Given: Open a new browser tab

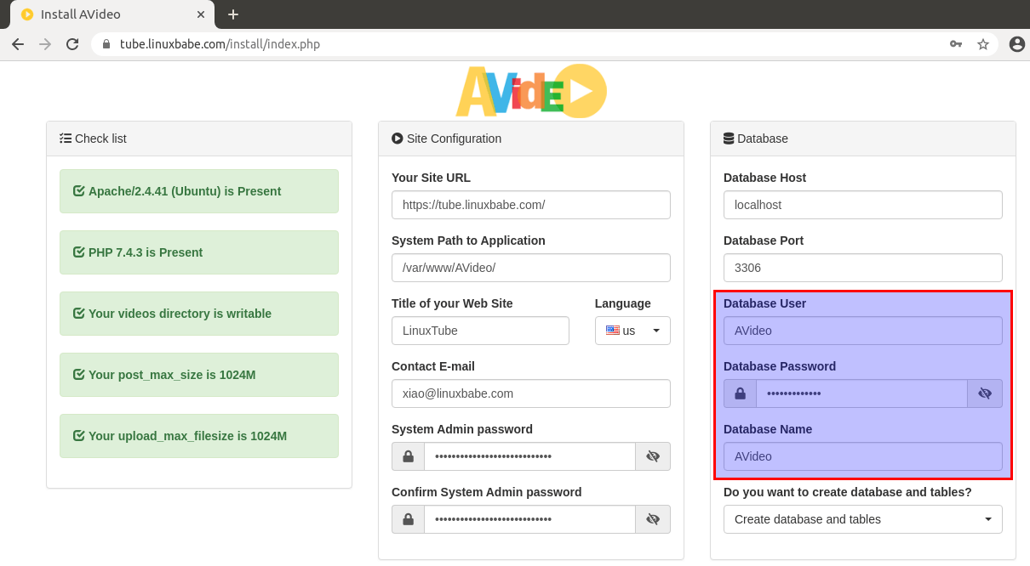Looking at the screenshot, I should click(232, 14).
